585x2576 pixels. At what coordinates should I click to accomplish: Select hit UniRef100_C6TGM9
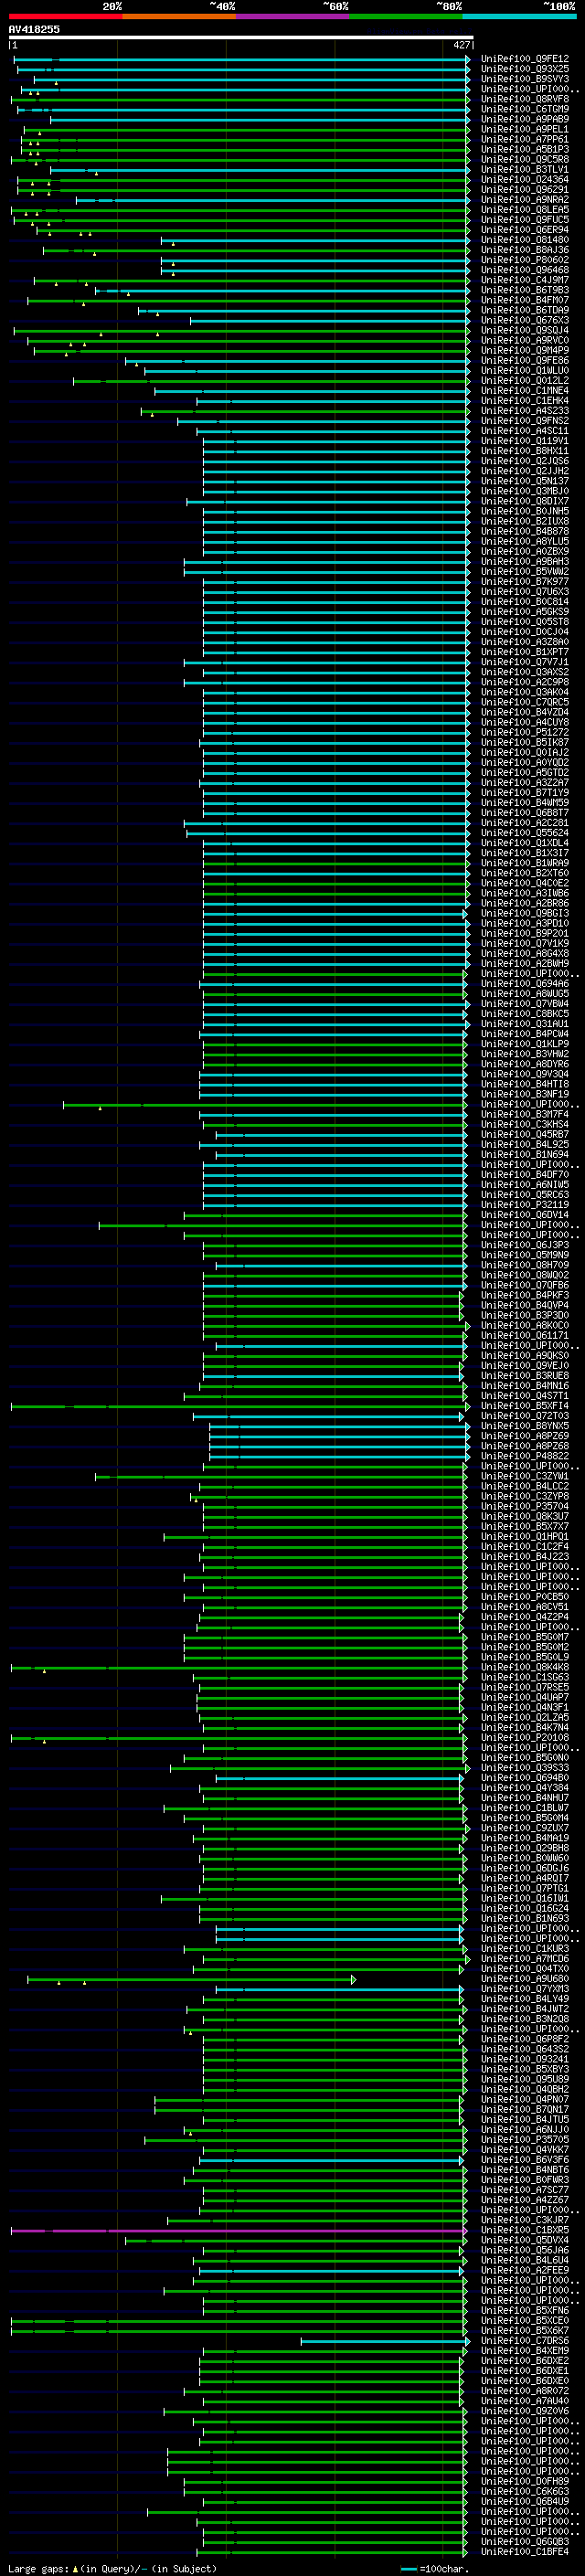click(x=525, y=109)
